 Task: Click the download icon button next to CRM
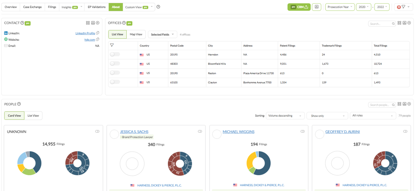click(316, 7)
